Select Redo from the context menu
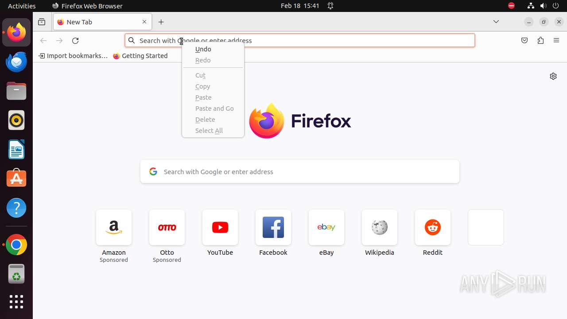 click(213, 60)
